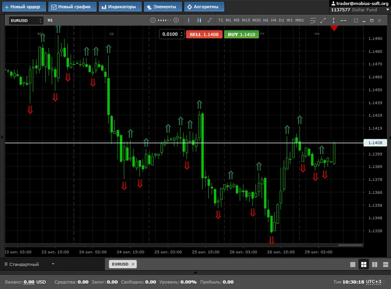Open the Элементы menu

(163, 7)
